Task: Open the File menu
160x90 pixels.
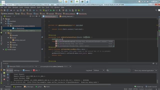Action: (2, 7)
